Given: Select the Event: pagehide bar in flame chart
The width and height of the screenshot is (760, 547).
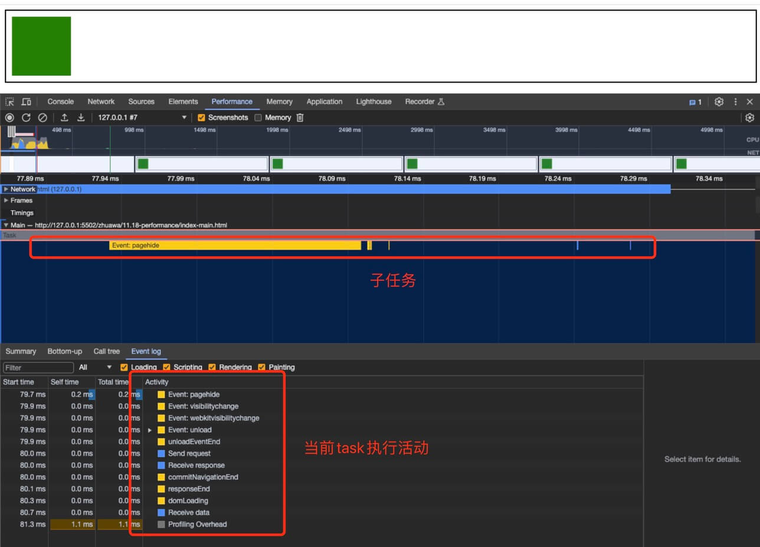Looking at the screenshot, I should (x=234, y=245).
